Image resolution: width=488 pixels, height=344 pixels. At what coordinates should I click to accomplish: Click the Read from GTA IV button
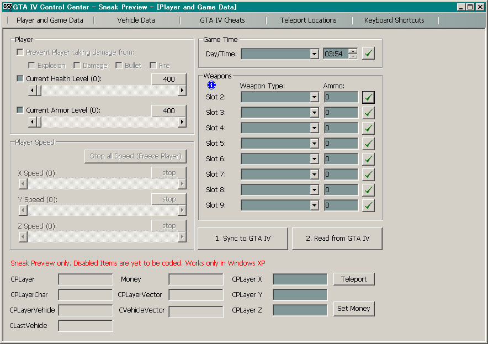tap(337, 239)
